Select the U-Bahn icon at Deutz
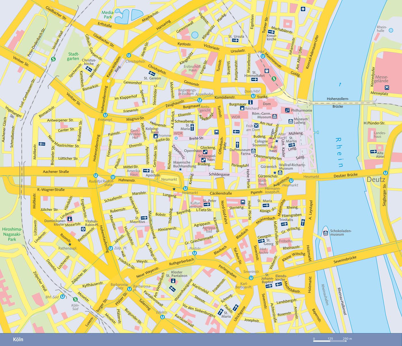The width and height of the screenshot is (402, 346). pyautogui.click(x=385, y=173)
